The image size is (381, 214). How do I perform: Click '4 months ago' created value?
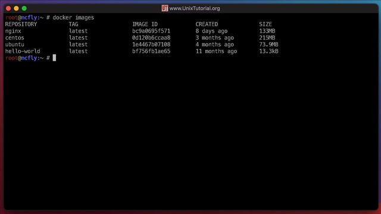[214, 45]
